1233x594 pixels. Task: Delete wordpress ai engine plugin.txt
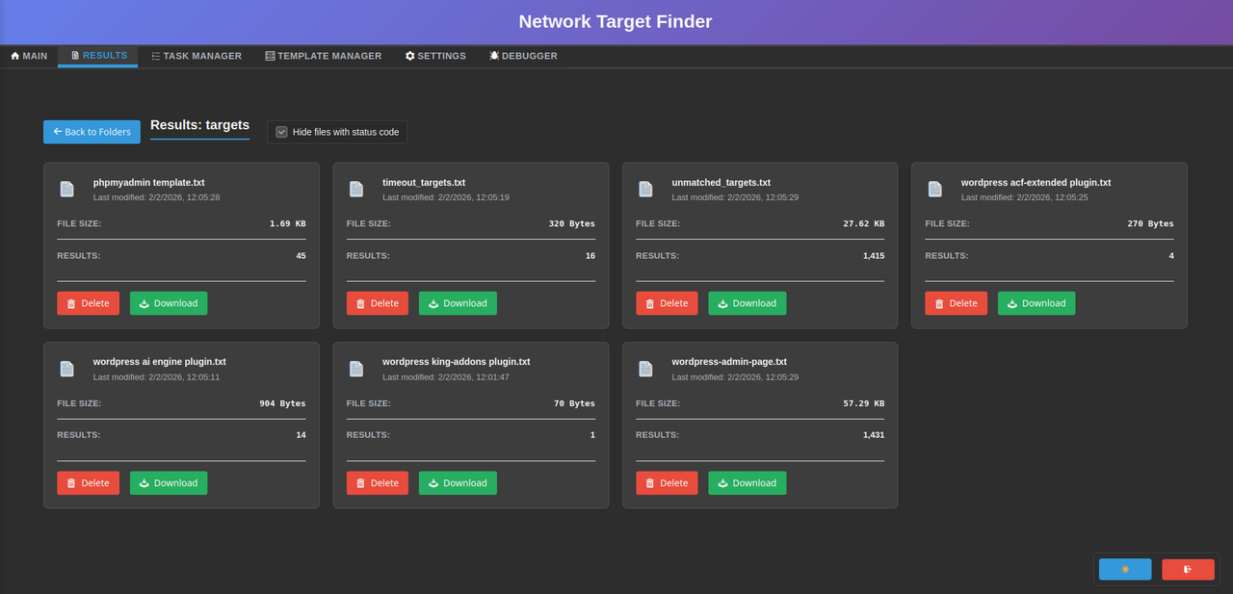(x=89, y=483)
